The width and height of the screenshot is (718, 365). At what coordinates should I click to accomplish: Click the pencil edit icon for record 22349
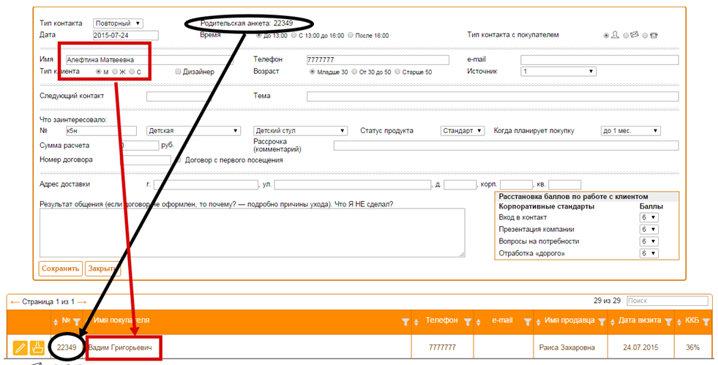tap(20, 347)
